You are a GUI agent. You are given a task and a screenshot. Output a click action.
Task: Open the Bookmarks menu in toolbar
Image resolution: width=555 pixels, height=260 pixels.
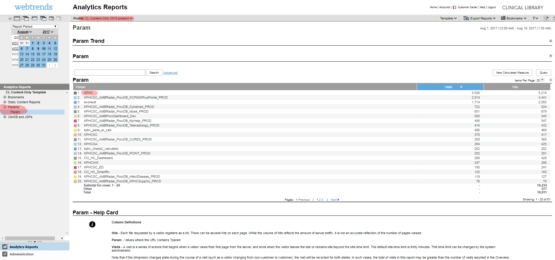tap(514, 18)
